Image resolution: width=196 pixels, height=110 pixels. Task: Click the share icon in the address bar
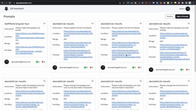pyautogui.click(x=120, y=3)
